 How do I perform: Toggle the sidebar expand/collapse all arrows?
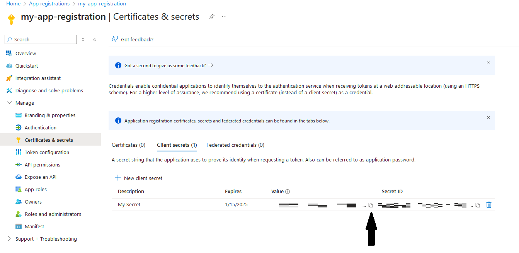click(83, 39)
